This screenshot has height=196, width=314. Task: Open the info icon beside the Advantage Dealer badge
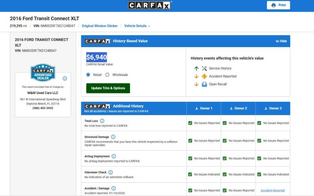tap(65, 78)
